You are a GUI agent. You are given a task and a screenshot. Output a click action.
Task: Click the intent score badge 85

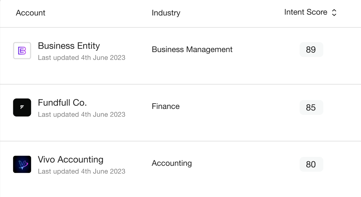coord(311,107)
